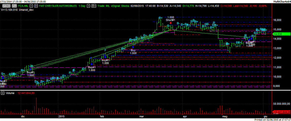Click red 12.441.644 volume tag on axis
Image resolution: width=291 pixels, height=121 pixels.
[x=281, y=112]
